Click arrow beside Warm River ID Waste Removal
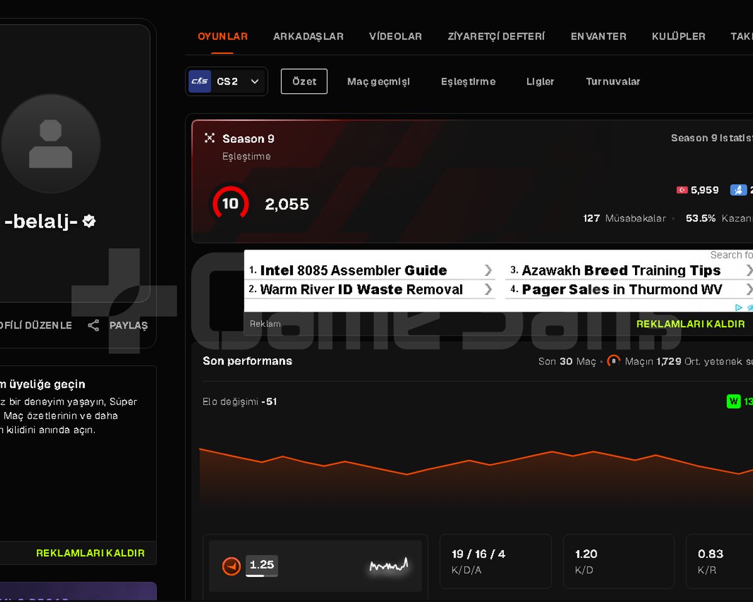 pyautogui.click(x=488, y=289)
